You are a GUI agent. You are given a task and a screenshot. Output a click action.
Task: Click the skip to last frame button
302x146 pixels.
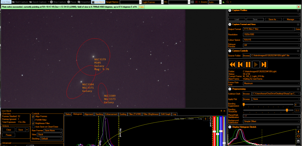264,64
